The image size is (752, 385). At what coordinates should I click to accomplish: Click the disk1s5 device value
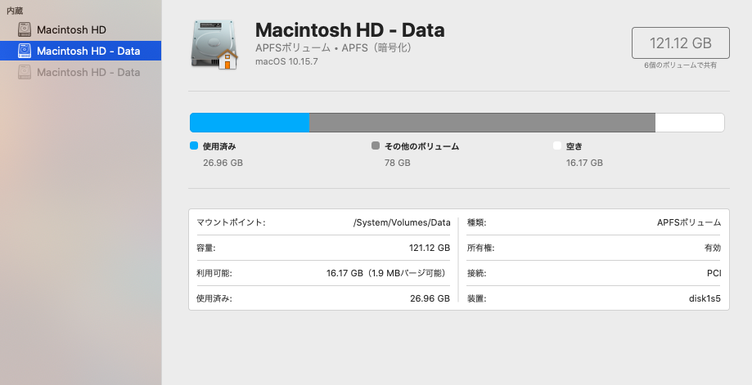[x=705, y=298]
